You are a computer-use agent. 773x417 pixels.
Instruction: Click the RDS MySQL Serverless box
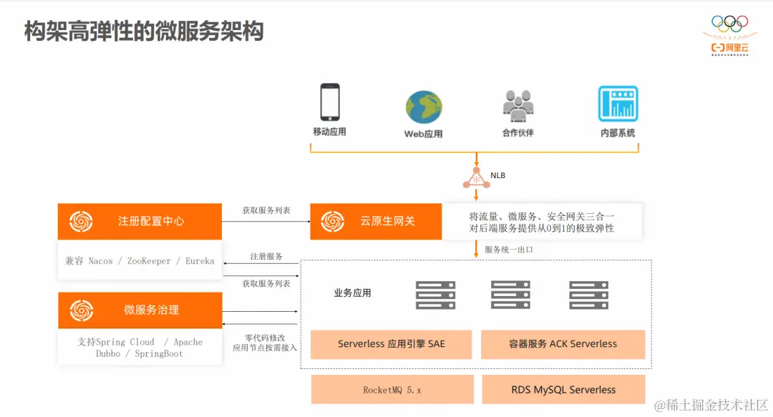tap(564, 389)
